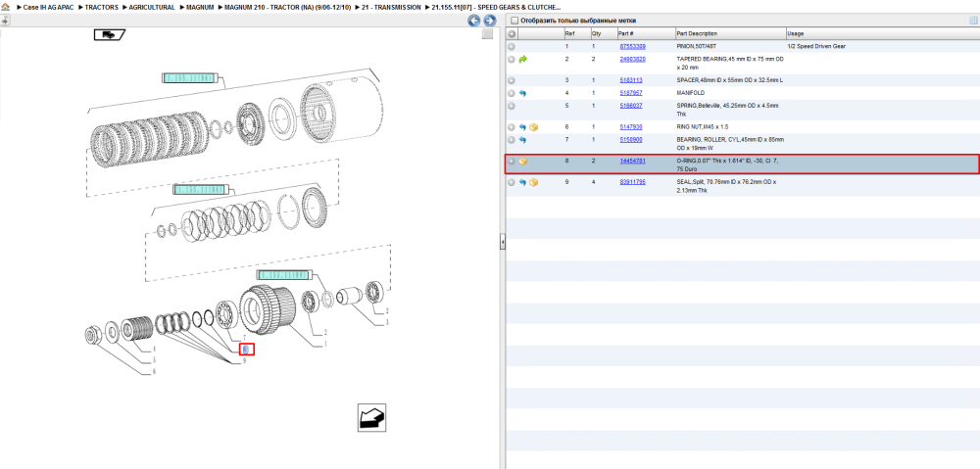Open part number 14454781 link

632,161
